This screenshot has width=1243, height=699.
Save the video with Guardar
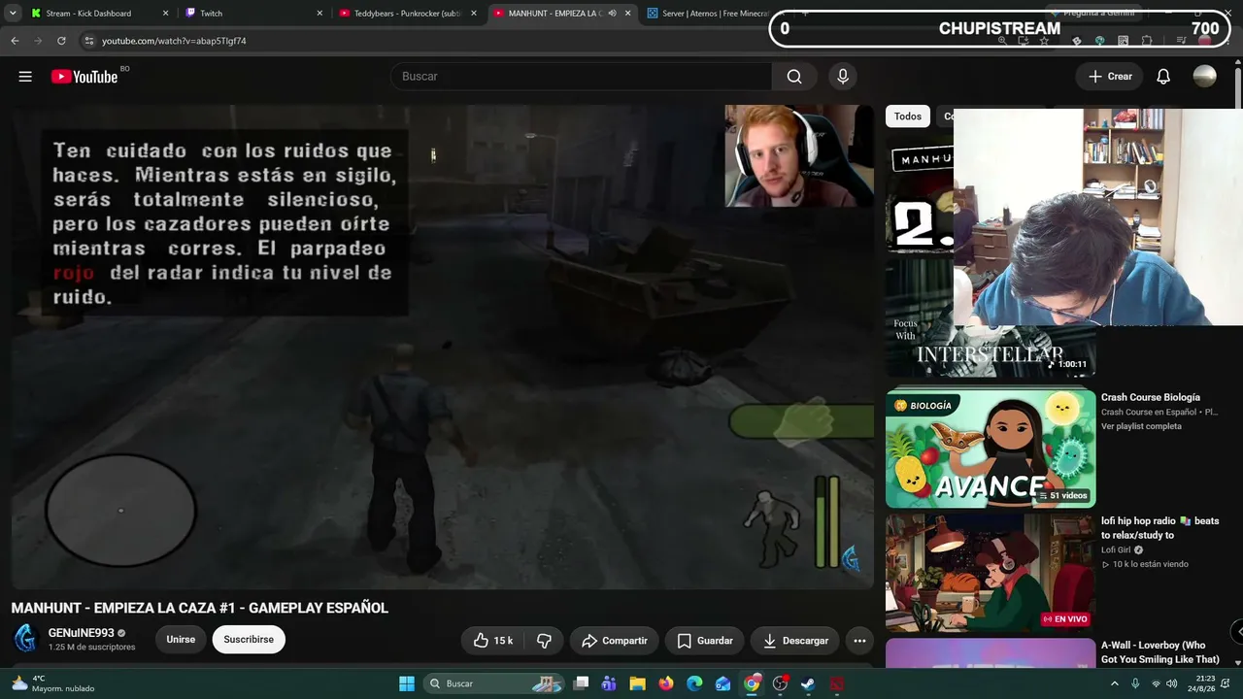(705, 641)
